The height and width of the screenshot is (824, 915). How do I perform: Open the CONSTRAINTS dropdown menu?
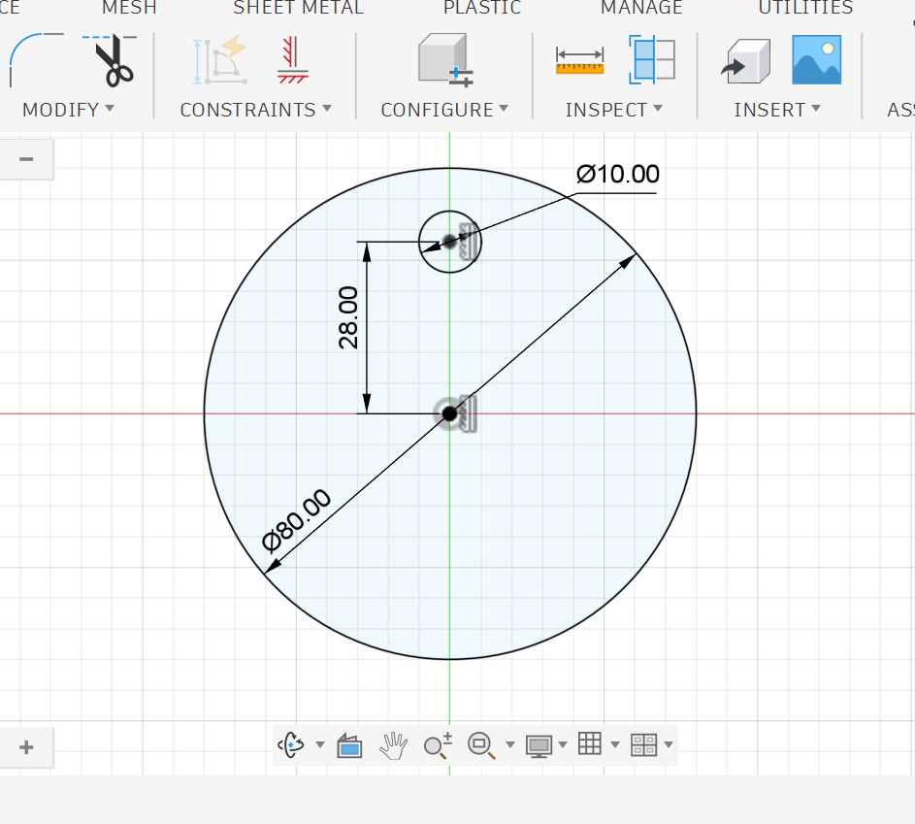pos(255,109)
